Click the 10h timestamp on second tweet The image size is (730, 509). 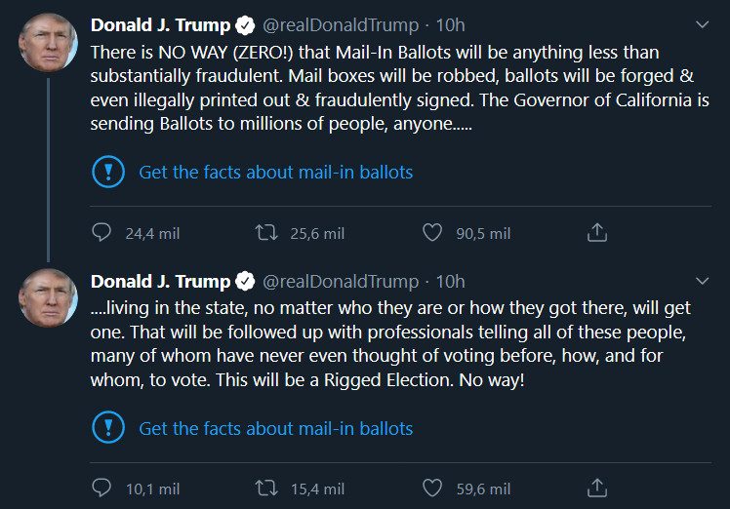(x=450, y=281)
